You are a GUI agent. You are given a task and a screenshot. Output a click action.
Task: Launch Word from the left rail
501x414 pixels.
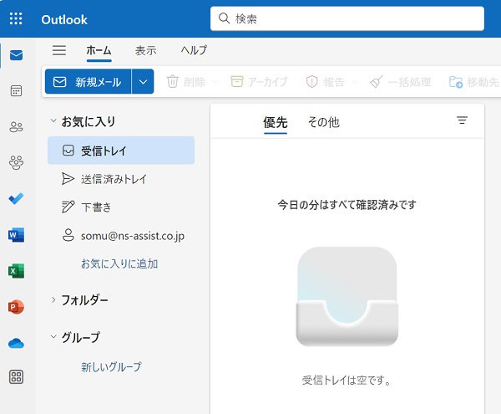[17, 235]
